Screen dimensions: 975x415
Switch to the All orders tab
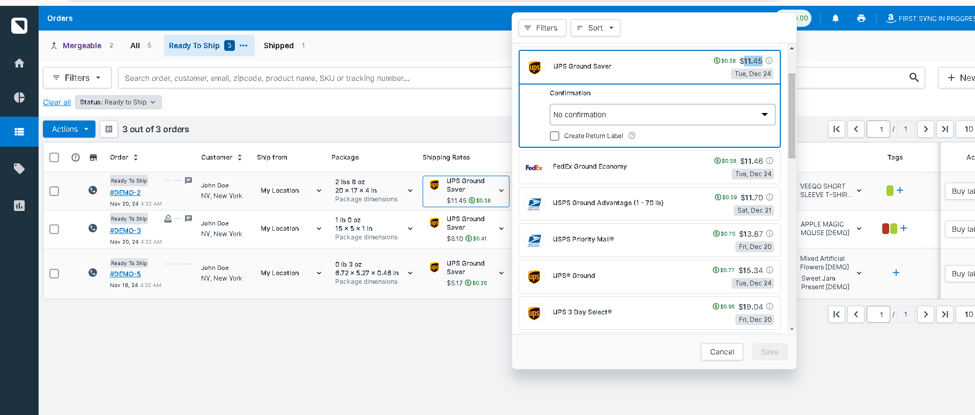(x=141, y=46)
